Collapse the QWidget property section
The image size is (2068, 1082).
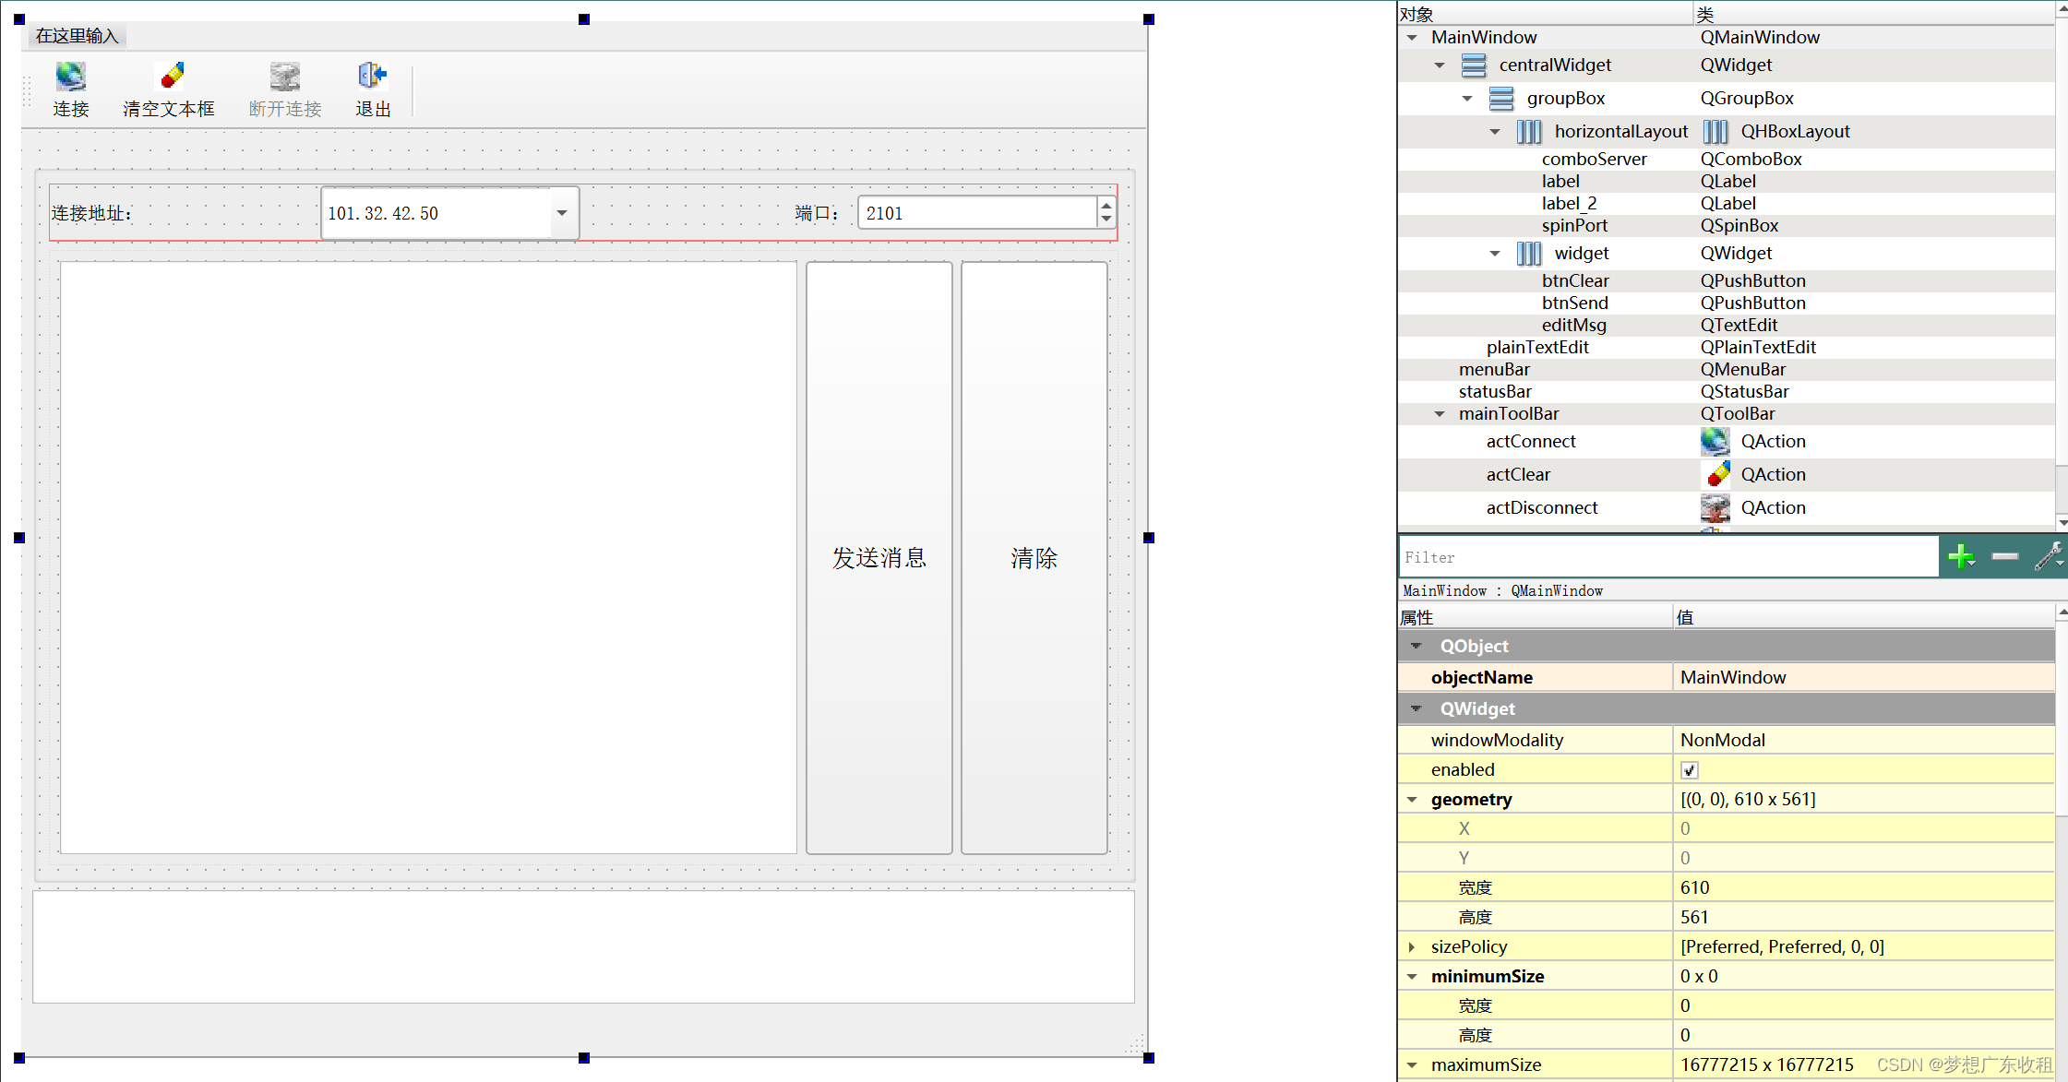click(x=1417, y=709)
